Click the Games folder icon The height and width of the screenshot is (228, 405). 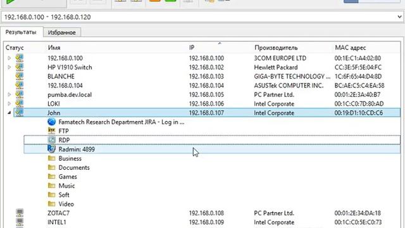52,176
